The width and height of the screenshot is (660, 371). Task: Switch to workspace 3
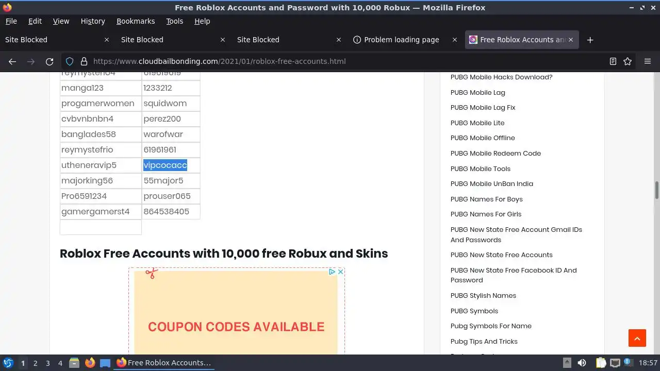47,363
